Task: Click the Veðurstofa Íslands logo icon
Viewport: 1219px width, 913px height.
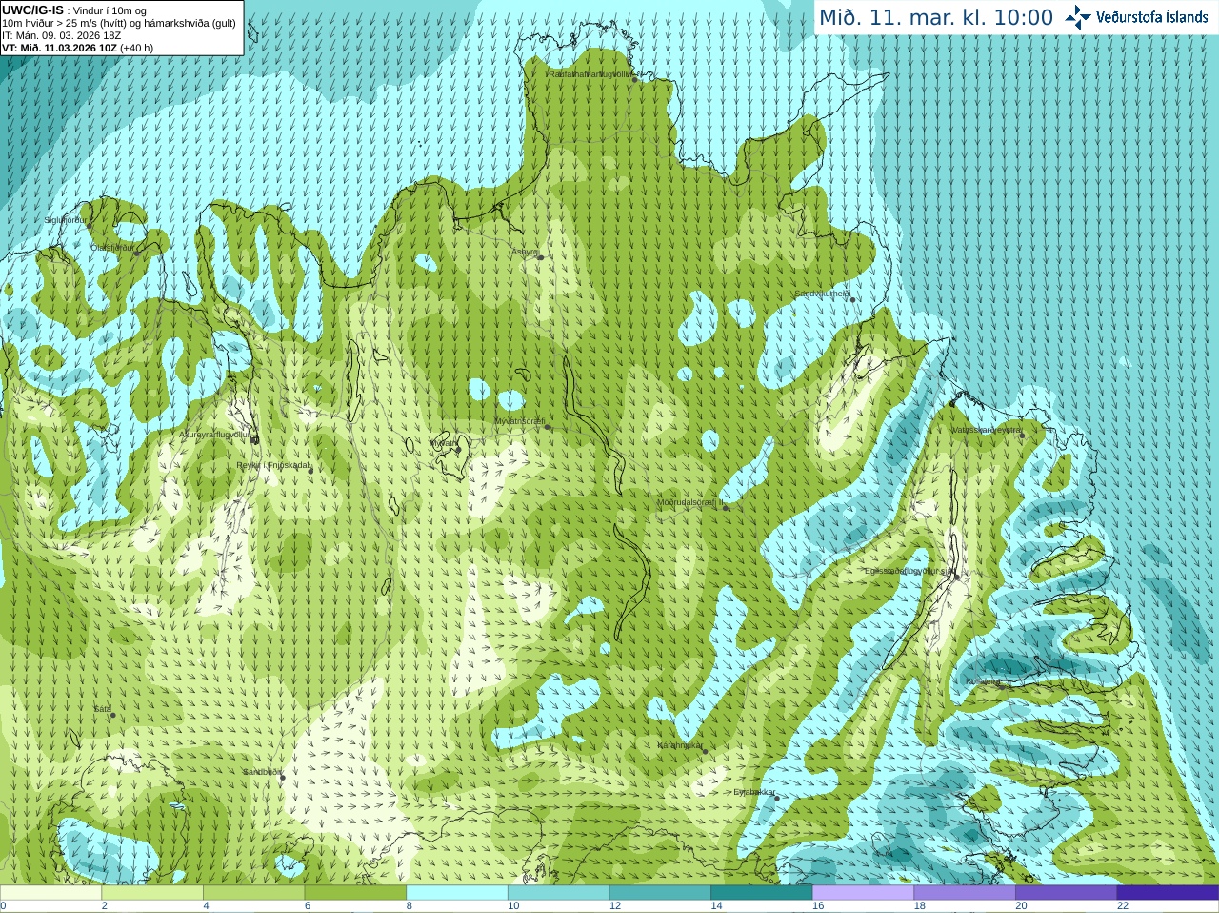Action: [1078, 17]
